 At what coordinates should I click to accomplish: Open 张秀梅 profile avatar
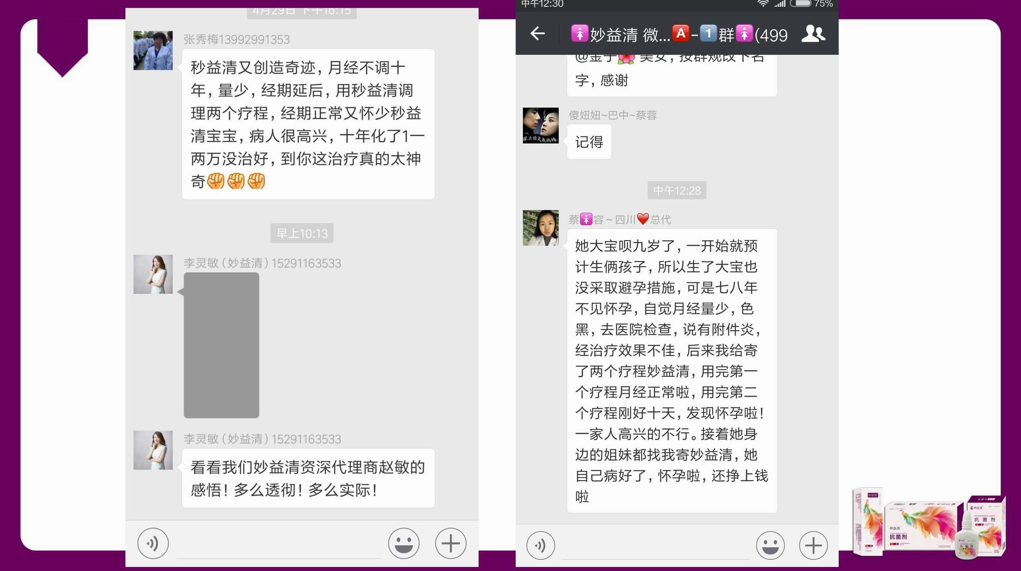(x=153, y=50)
